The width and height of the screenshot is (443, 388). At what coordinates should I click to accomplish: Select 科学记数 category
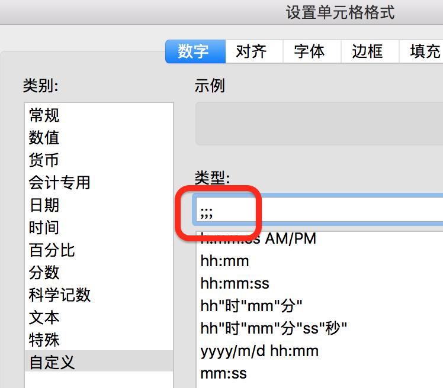tap(99, 295)
